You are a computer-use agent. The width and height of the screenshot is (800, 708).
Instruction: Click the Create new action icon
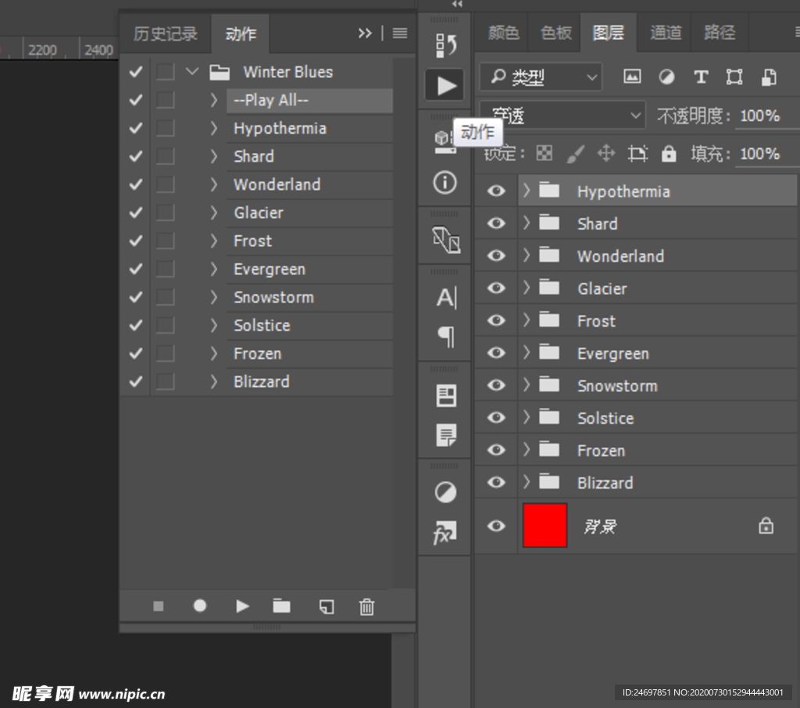(x=326, y=606)
